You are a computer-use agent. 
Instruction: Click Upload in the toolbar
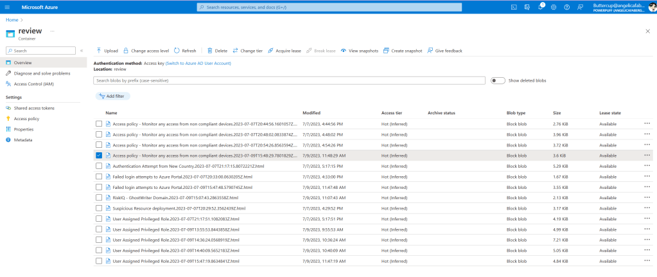(x=107, y=50)
